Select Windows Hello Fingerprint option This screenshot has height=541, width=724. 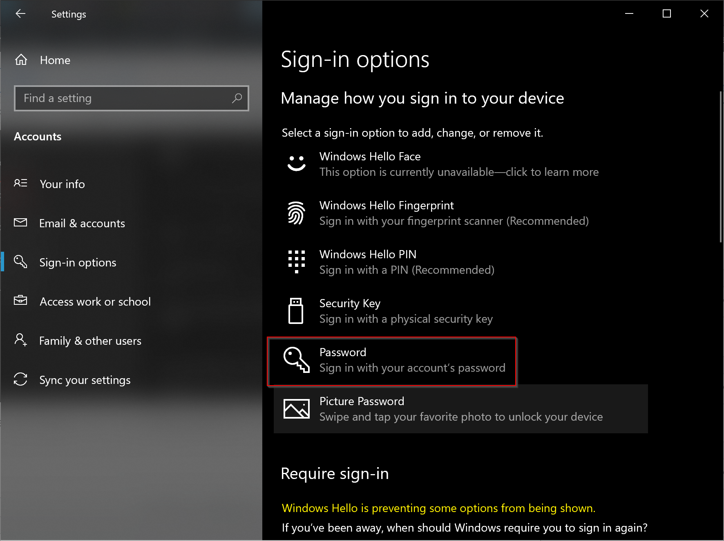click(x=461, y=213)
